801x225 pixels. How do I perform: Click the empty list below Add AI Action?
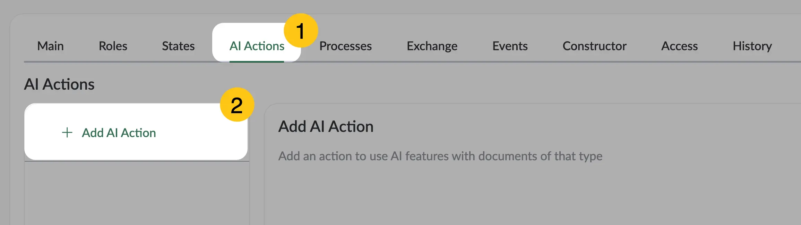point(137,193)
